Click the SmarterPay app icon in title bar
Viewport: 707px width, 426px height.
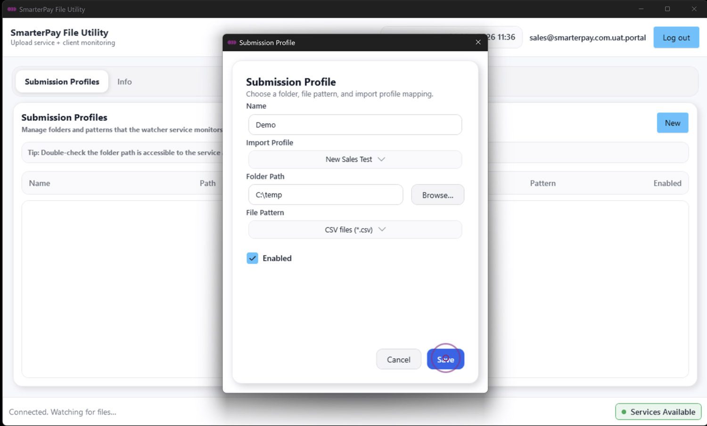point(12,9)
